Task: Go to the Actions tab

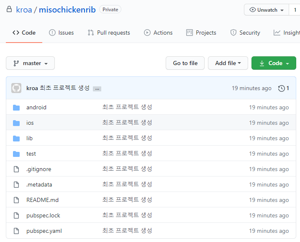Action: tap(158, 33)
